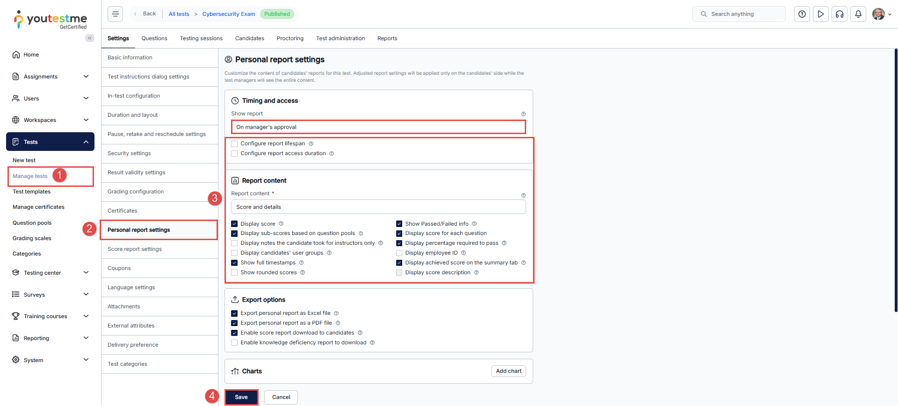Open the help question mark icon in the top bar
This screenshot has width=898, height=406.
(802, 14)
